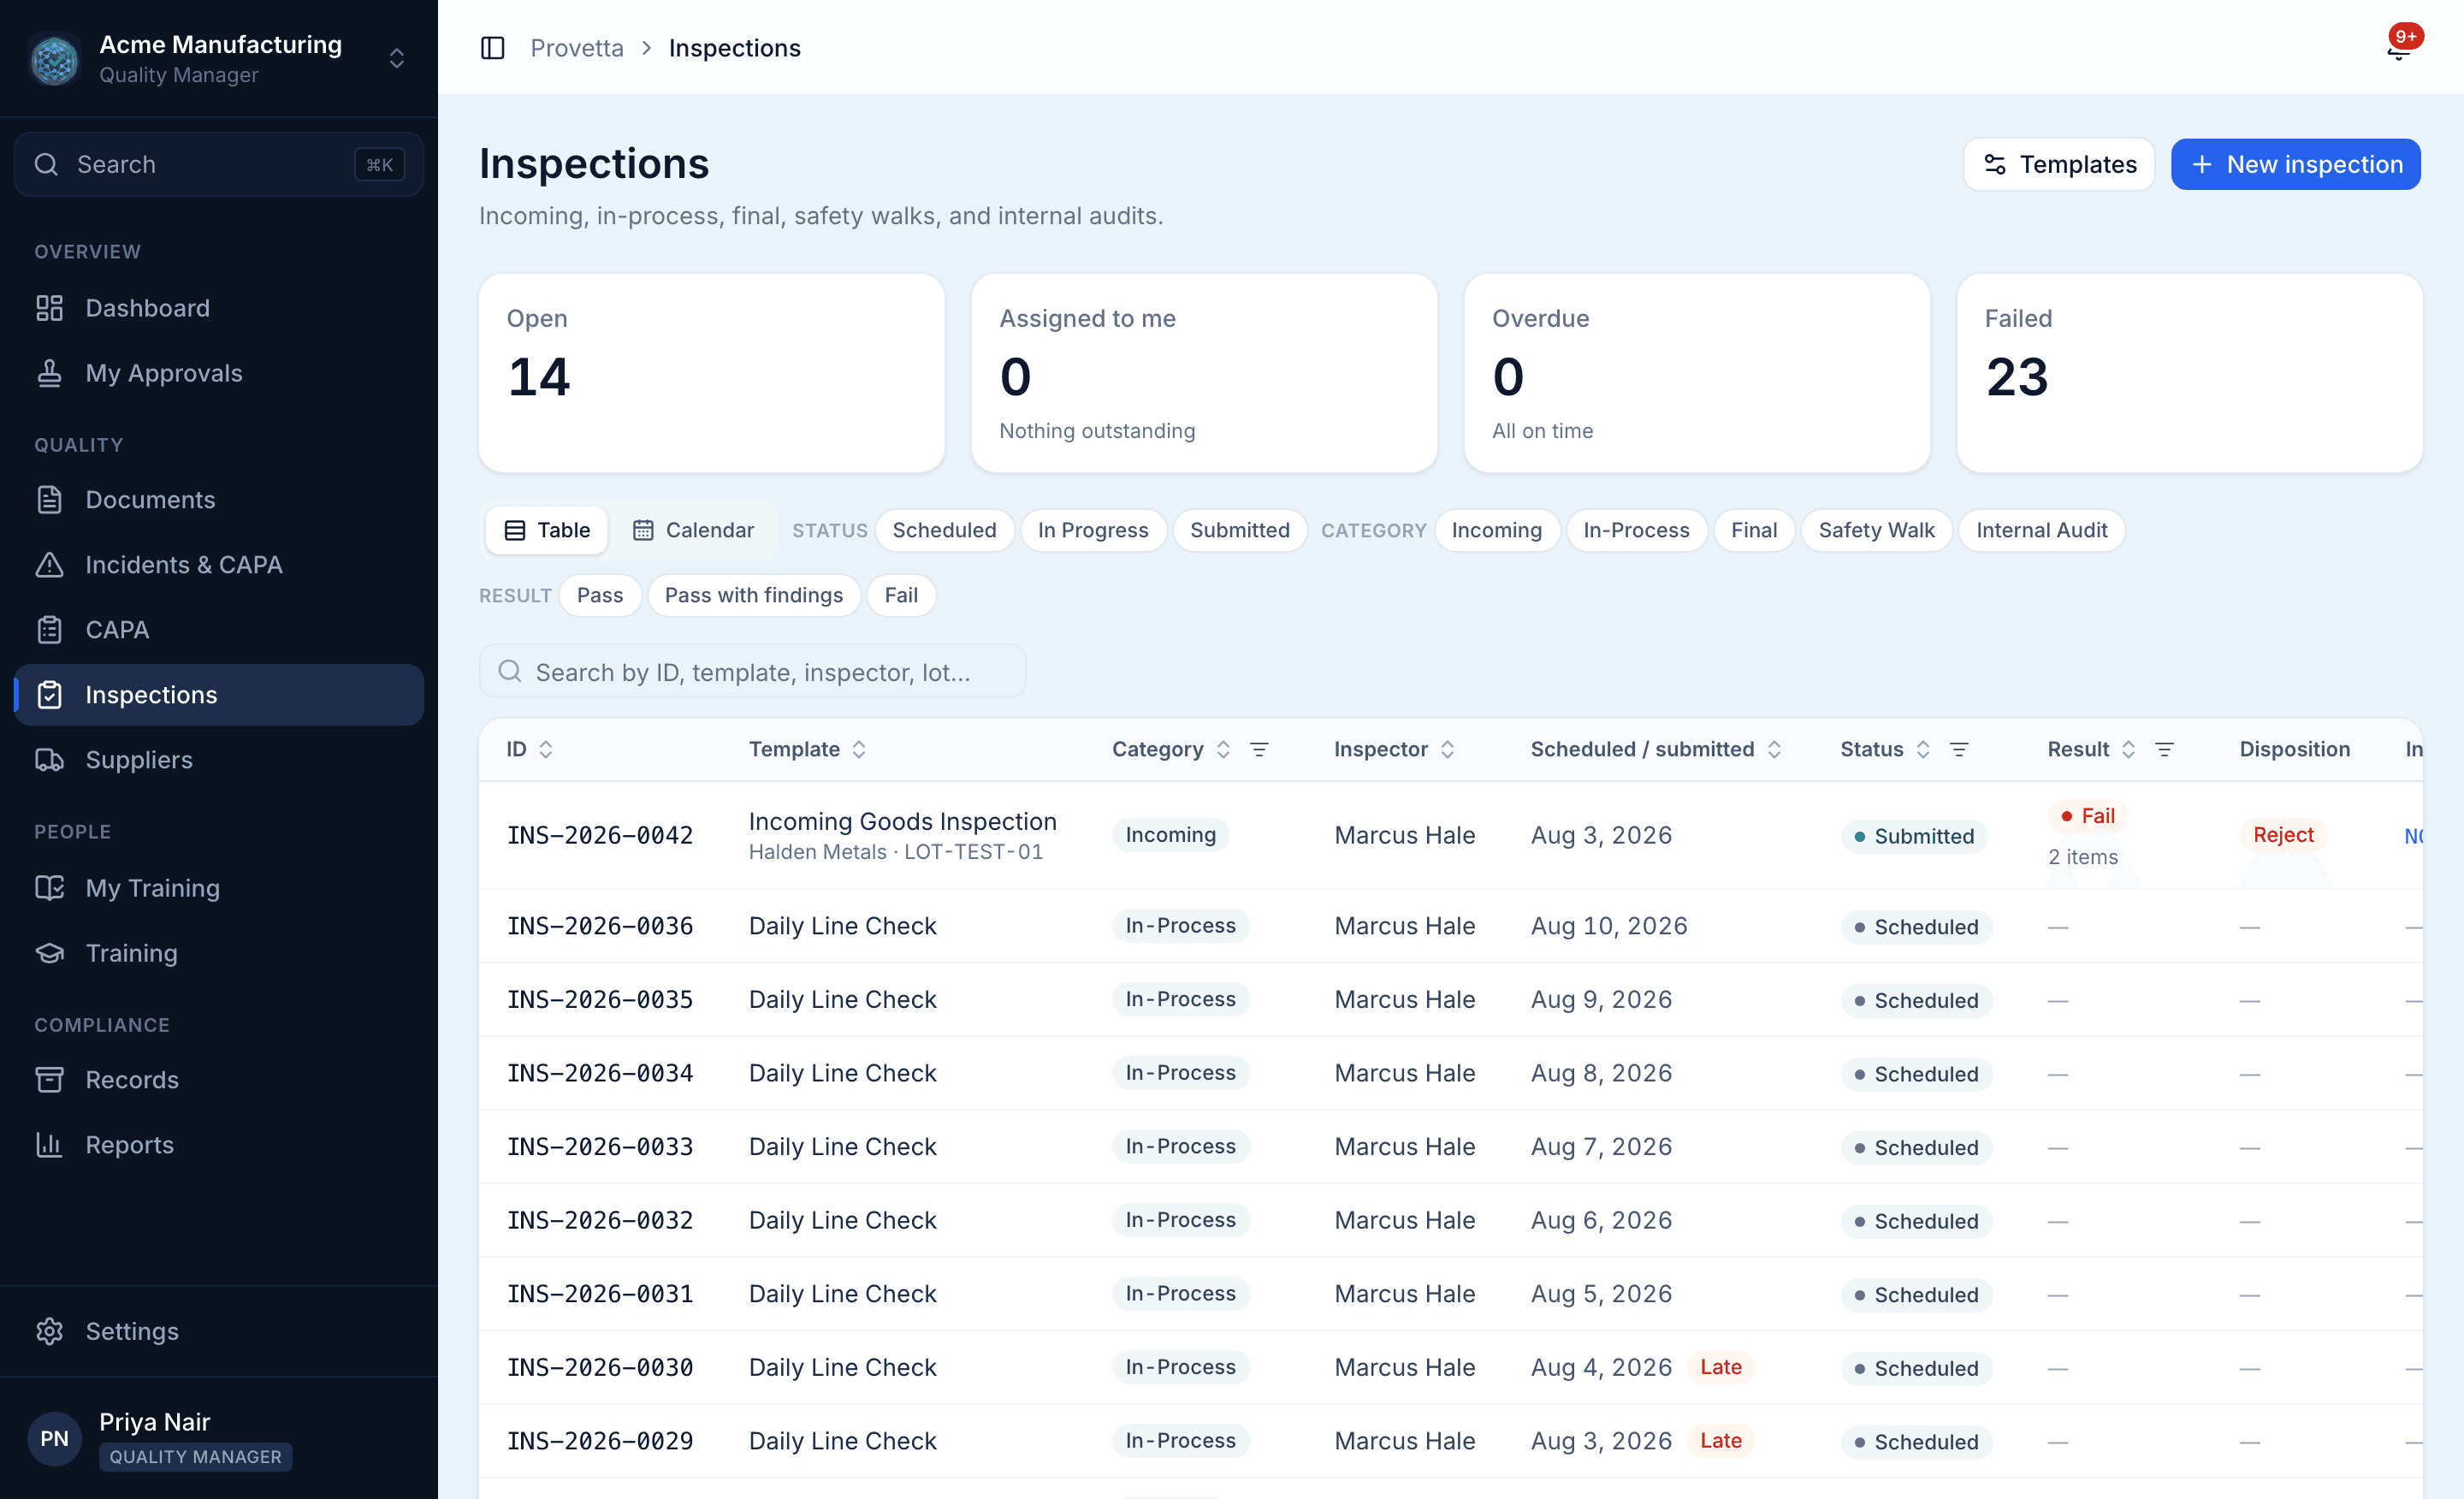Open the Reports chart icon

(49, 1145)
